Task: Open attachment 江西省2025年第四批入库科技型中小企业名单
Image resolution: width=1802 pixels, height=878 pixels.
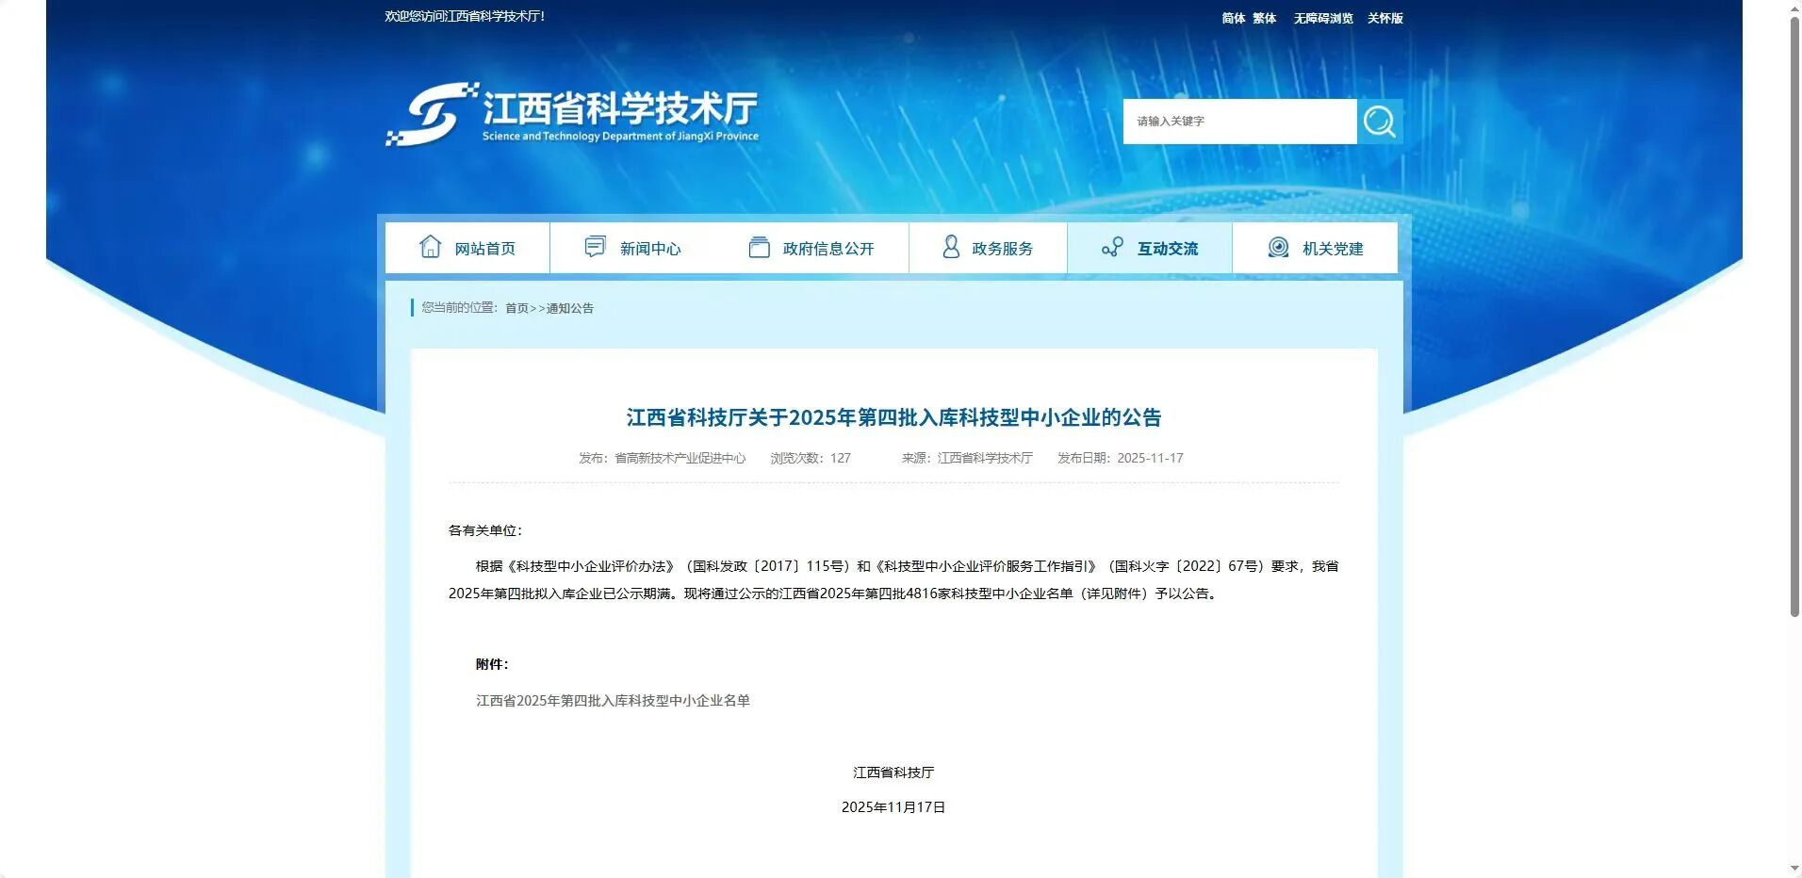Action: [x=613, y=701]
